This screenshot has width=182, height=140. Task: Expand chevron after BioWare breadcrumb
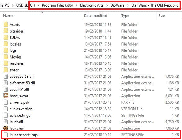pos(128,5)
